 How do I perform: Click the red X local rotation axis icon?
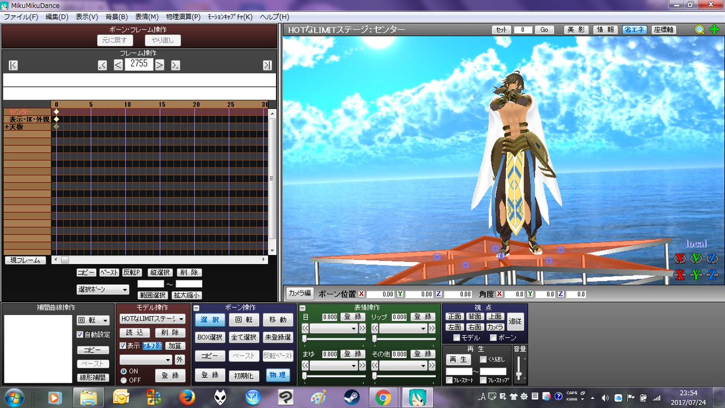tap(680, 258)
